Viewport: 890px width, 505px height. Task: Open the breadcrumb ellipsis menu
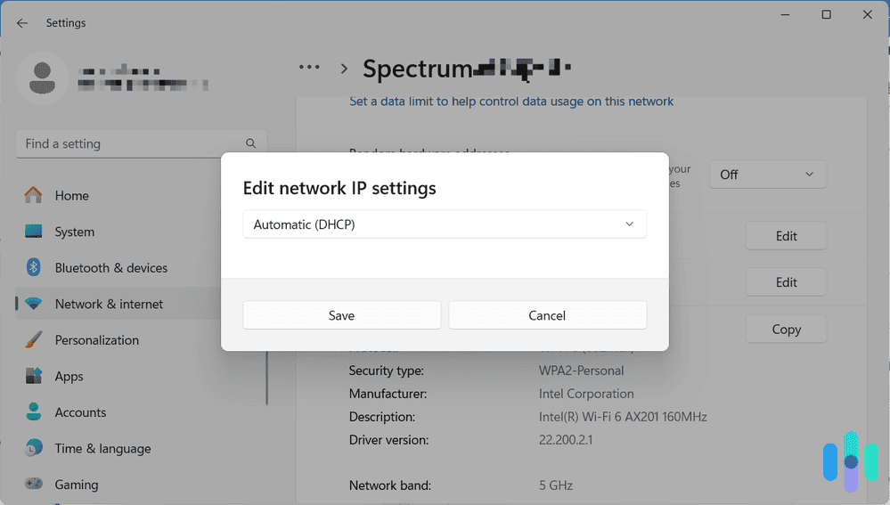coord(309,68)
